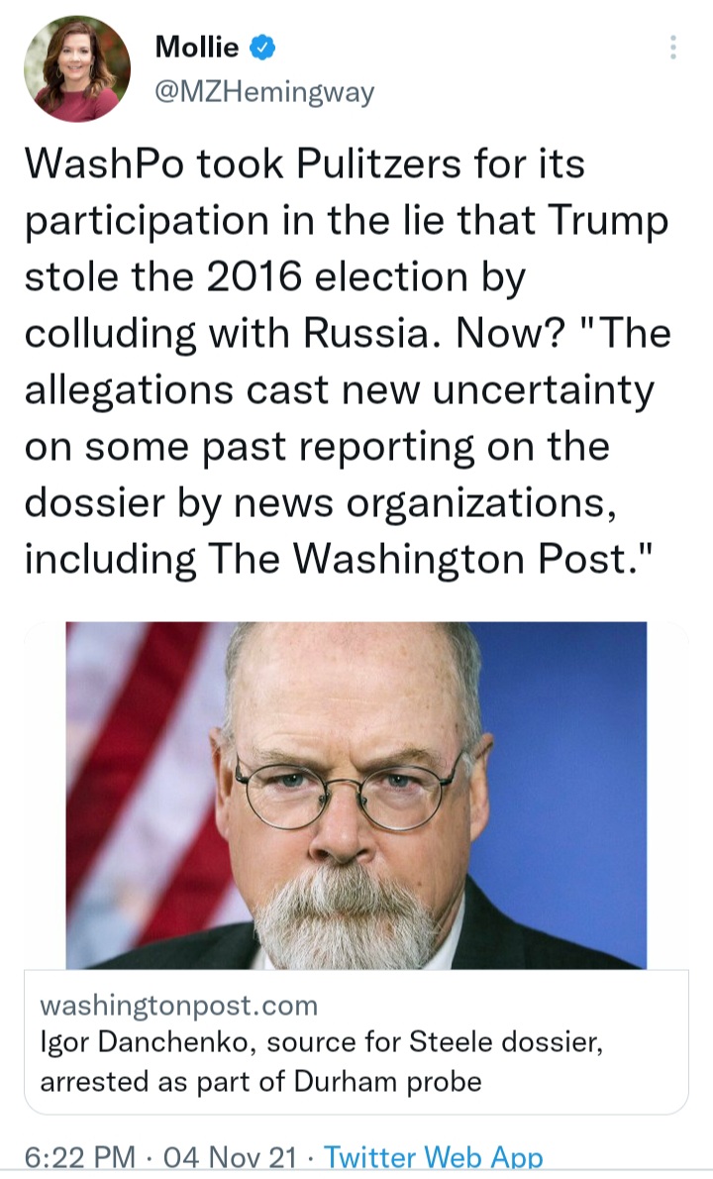Click the blue verified badge icon
This screenshot has height=1179, width=713.
(x=262, y=48)
